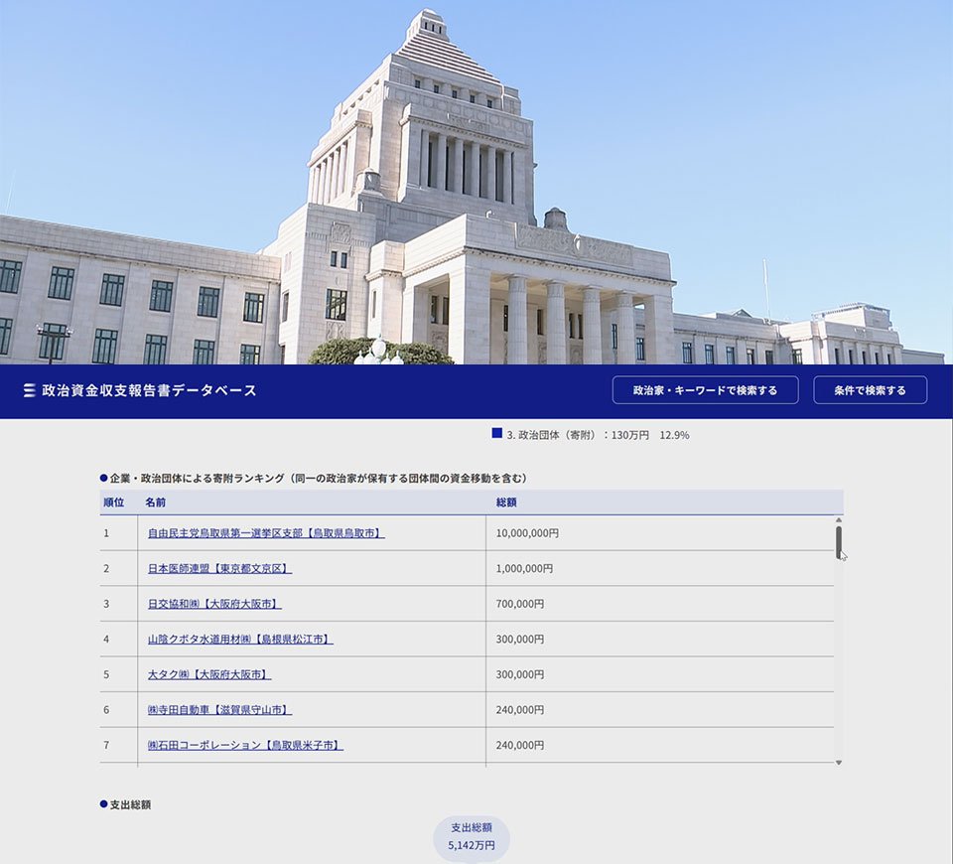Click the legend text 3. 政治団体(寄附):130万円
Screen dimensions: 953x864
pyautogui.click(x=598, y=435)
